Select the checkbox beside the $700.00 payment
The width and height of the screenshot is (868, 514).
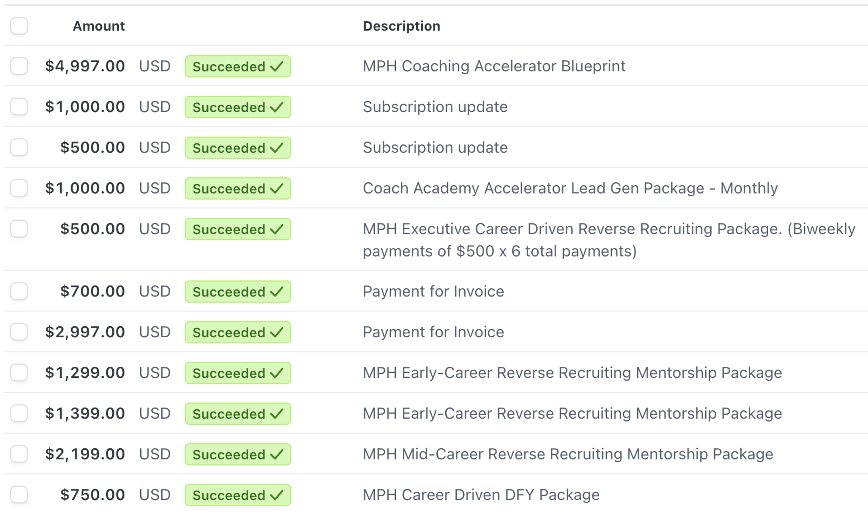(19, 291)
